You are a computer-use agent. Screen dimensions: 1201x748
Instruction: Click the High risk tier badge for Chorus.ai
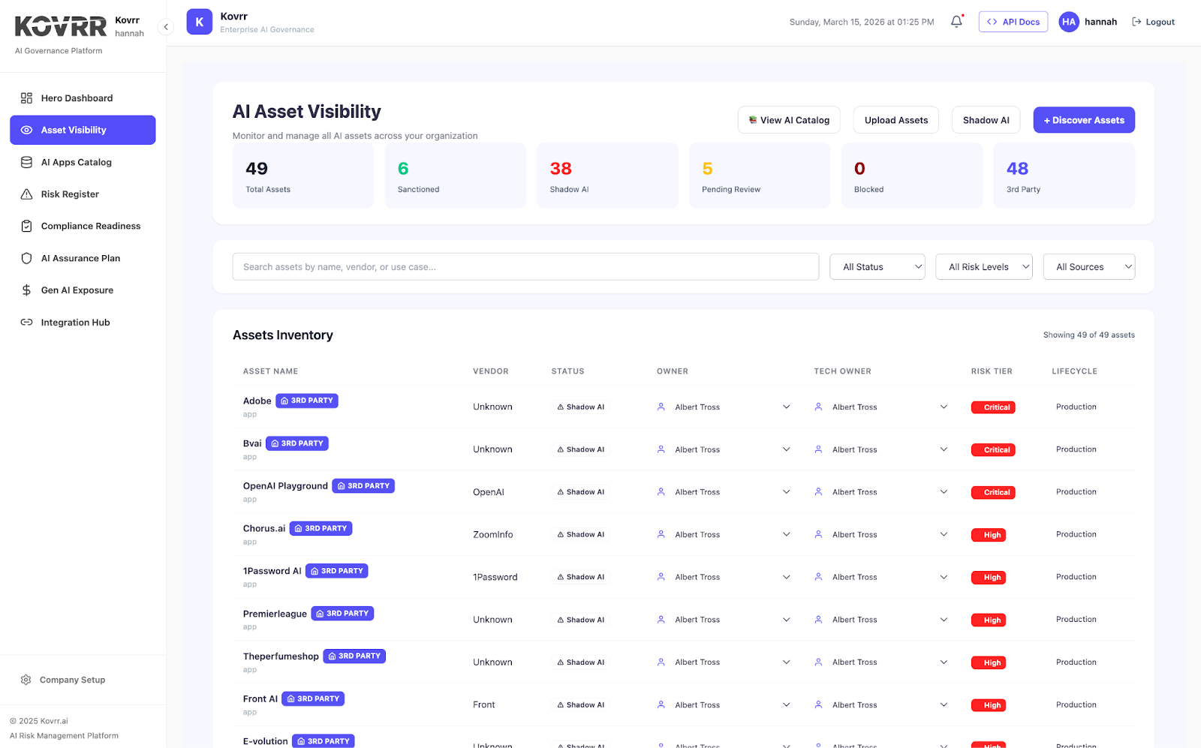point(989,535)
